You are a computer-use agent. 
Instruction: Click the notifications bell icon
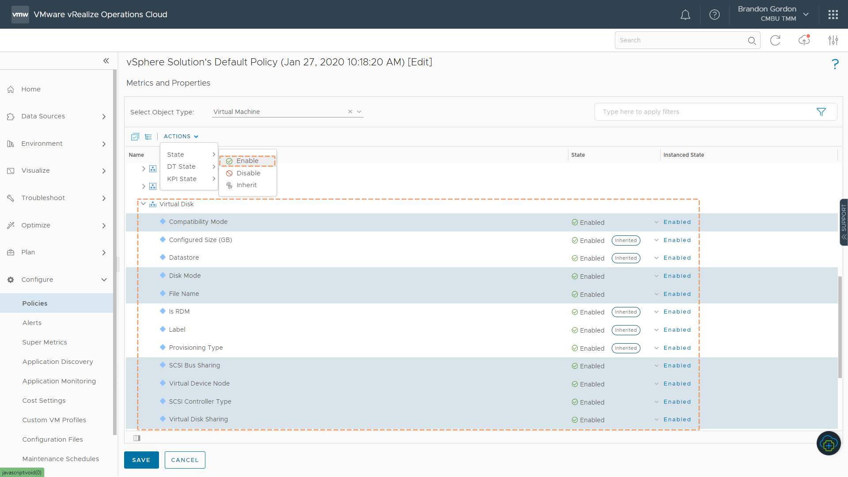[x=685, y=15]
